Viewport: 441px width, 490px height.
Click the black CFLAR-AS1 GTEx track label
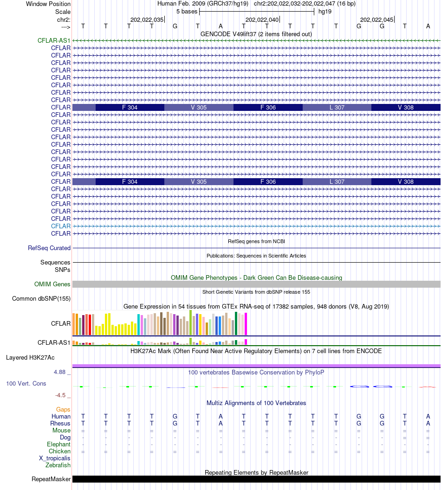[x=54, y=342]
